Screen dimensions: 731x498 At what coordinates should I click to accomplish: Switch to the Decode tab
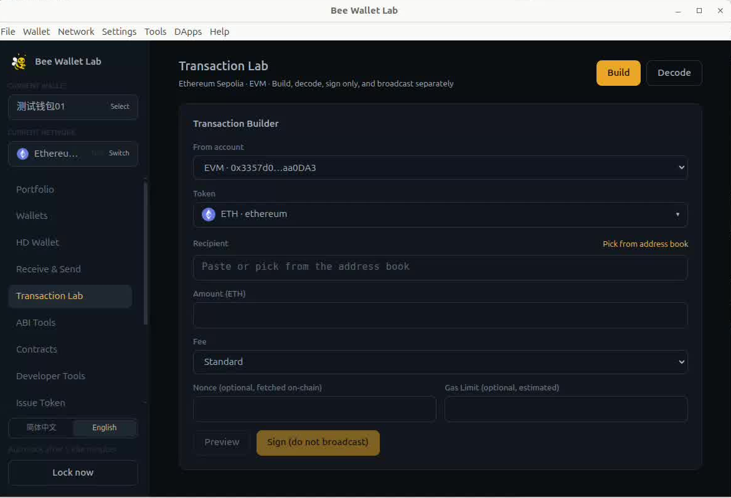pos(674,73)
